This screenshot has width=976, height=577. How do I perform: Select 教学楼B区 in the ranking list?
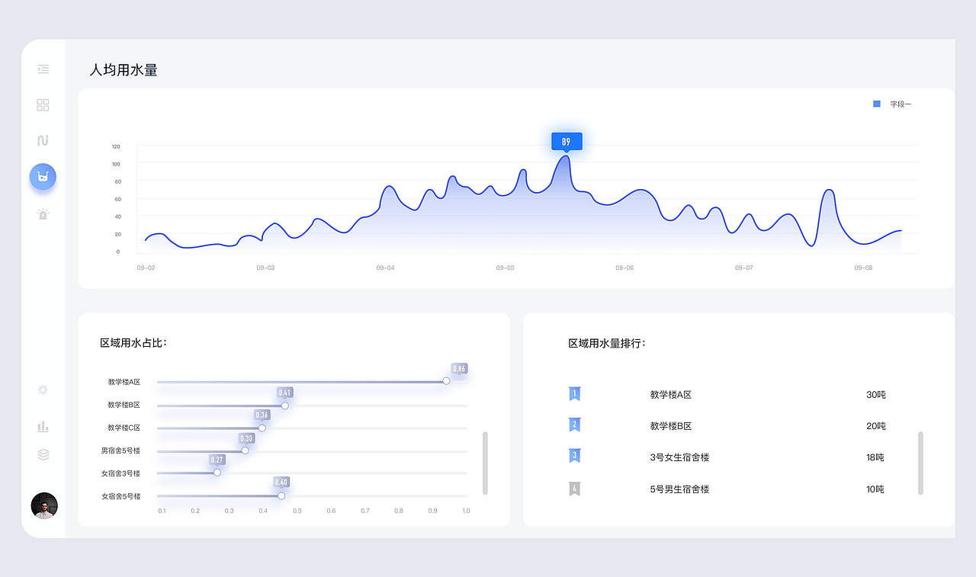pos(671,426)
